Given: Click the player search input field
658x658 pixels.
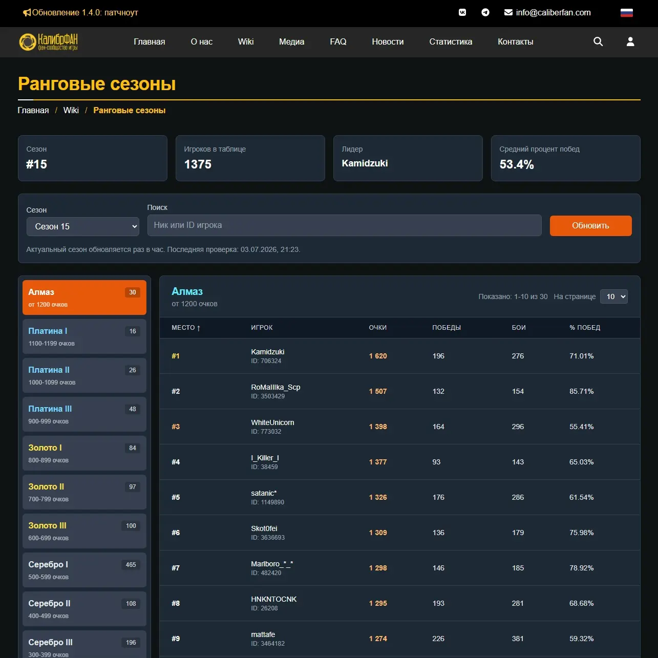Looking at the screenshot, I should [x=344, y=225].
